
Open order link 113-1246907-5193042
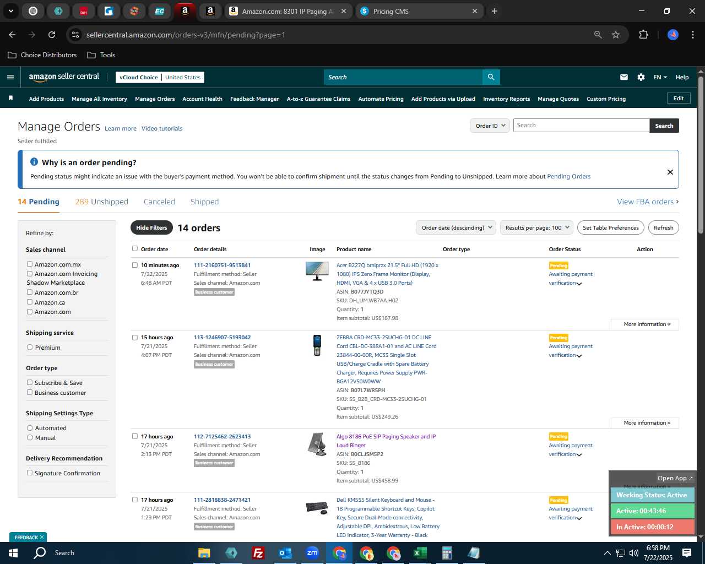point(222,338)
